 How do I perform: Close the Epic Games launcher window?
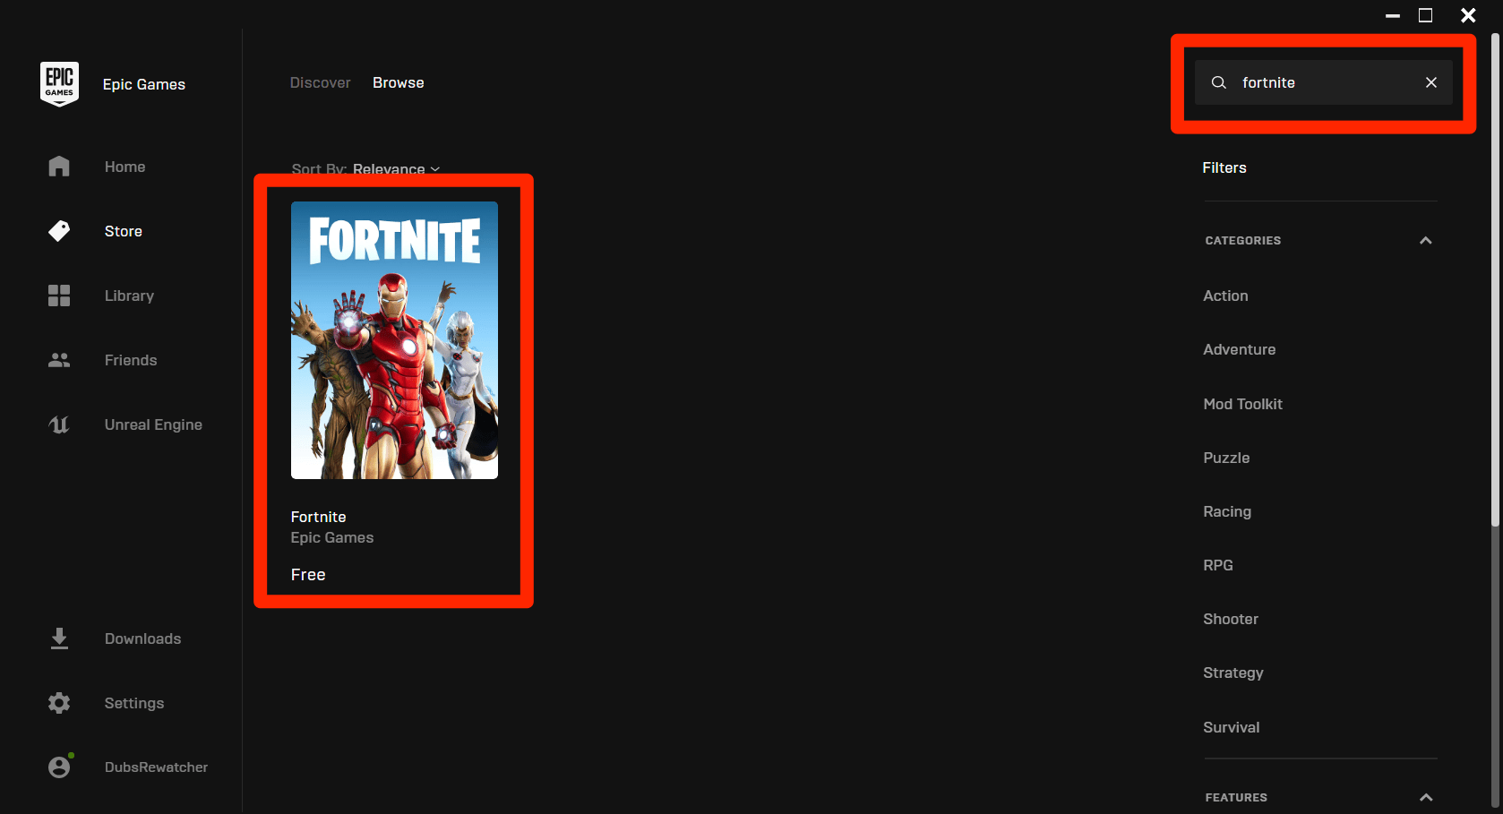point(1469,15)
